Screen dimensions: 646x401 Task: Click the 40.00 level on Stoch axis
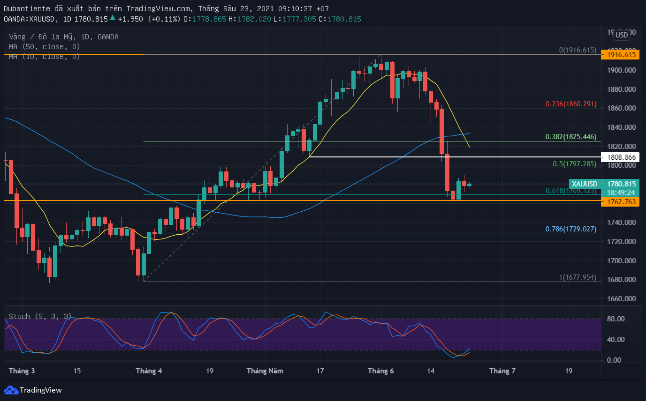pos(616,340)
